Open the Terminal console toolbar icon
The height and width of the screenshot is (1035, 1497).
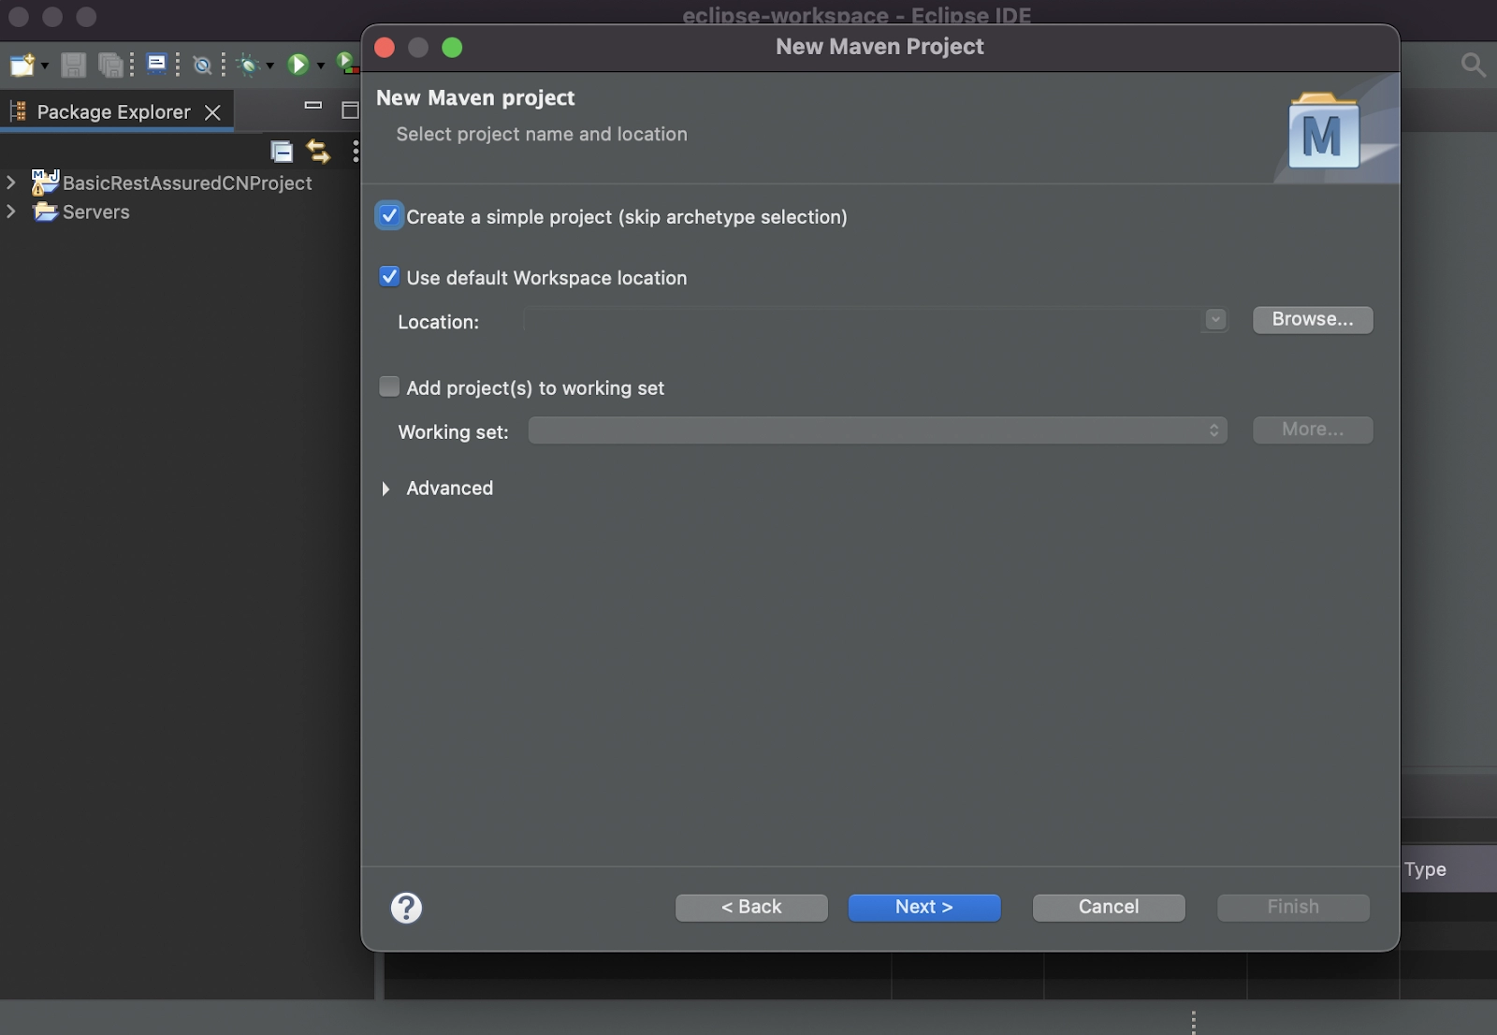[157, 64]
